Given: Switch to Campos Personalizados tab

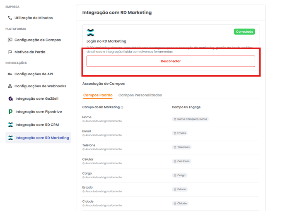Looking at the screenshot, I should pos(140,95).
